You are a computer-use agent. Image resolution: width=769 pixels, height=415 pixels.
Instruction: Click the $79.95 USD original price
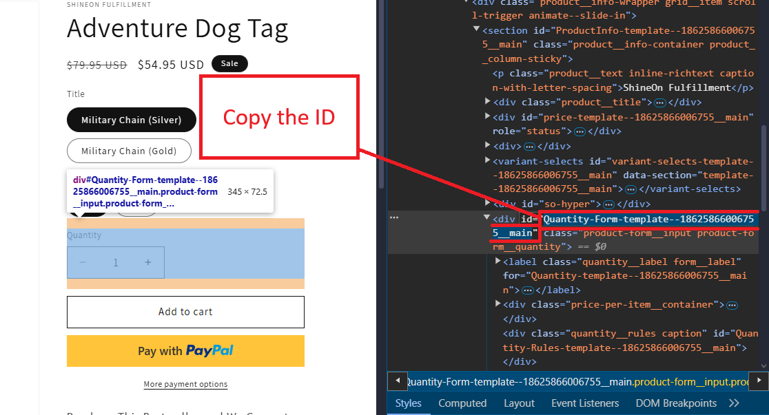point(96,65)
